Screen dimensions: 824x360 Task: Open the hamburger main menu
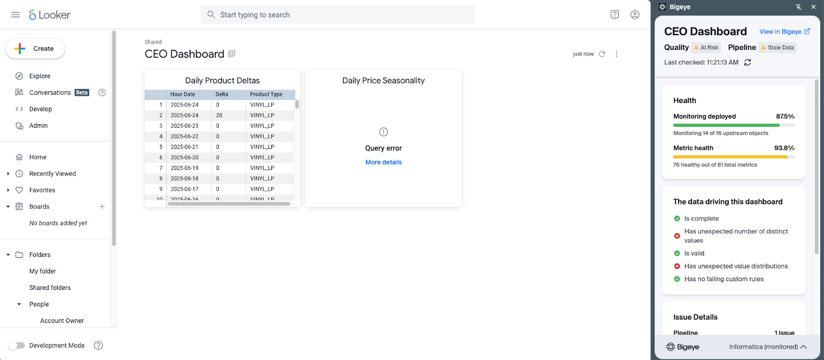tap(15, 14)
